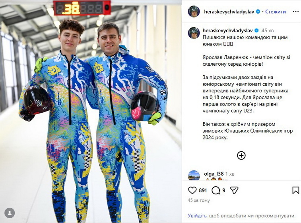Screen dimensions: 301x223
Task: Save the post with bookmark icon
Action: (x=295, y=190)
